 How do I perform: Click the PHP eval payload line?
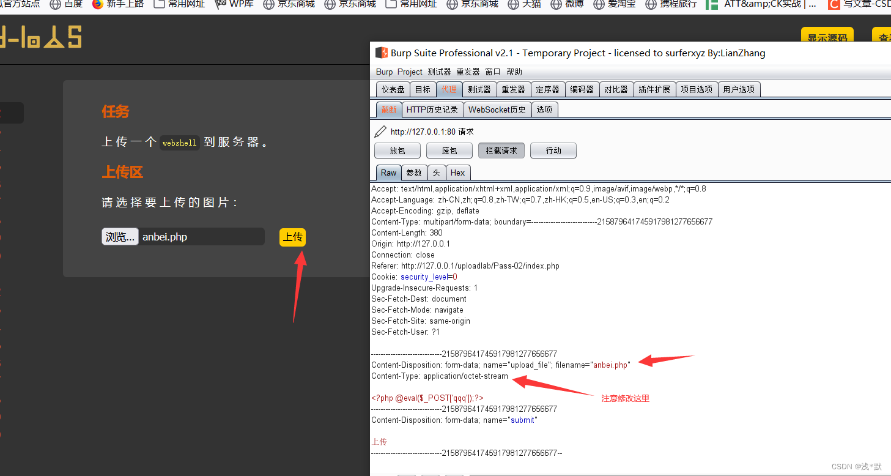pos(427,398)
